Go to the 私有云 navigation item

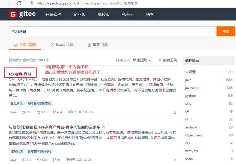point(128,14)
